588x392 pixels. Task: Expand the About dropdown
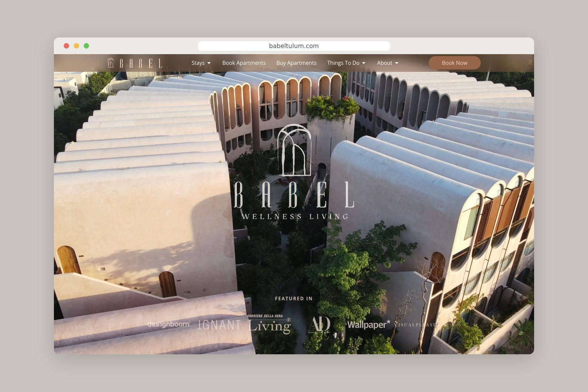click(x=388, y=63)
